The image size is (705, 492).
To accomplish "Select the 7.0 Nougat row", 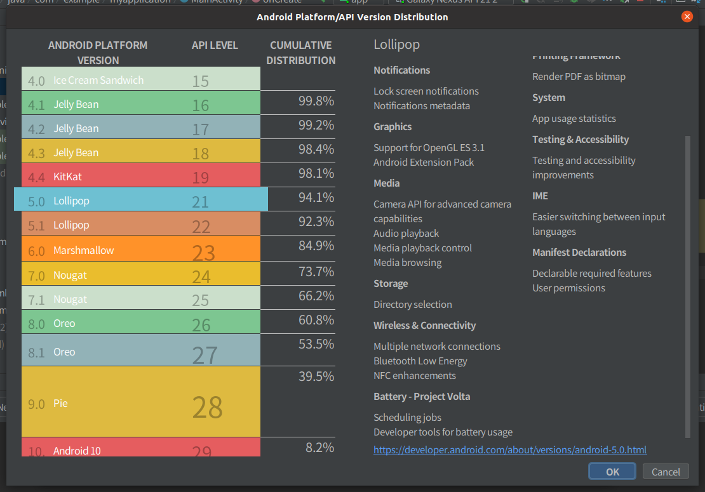I will [141, 274].
